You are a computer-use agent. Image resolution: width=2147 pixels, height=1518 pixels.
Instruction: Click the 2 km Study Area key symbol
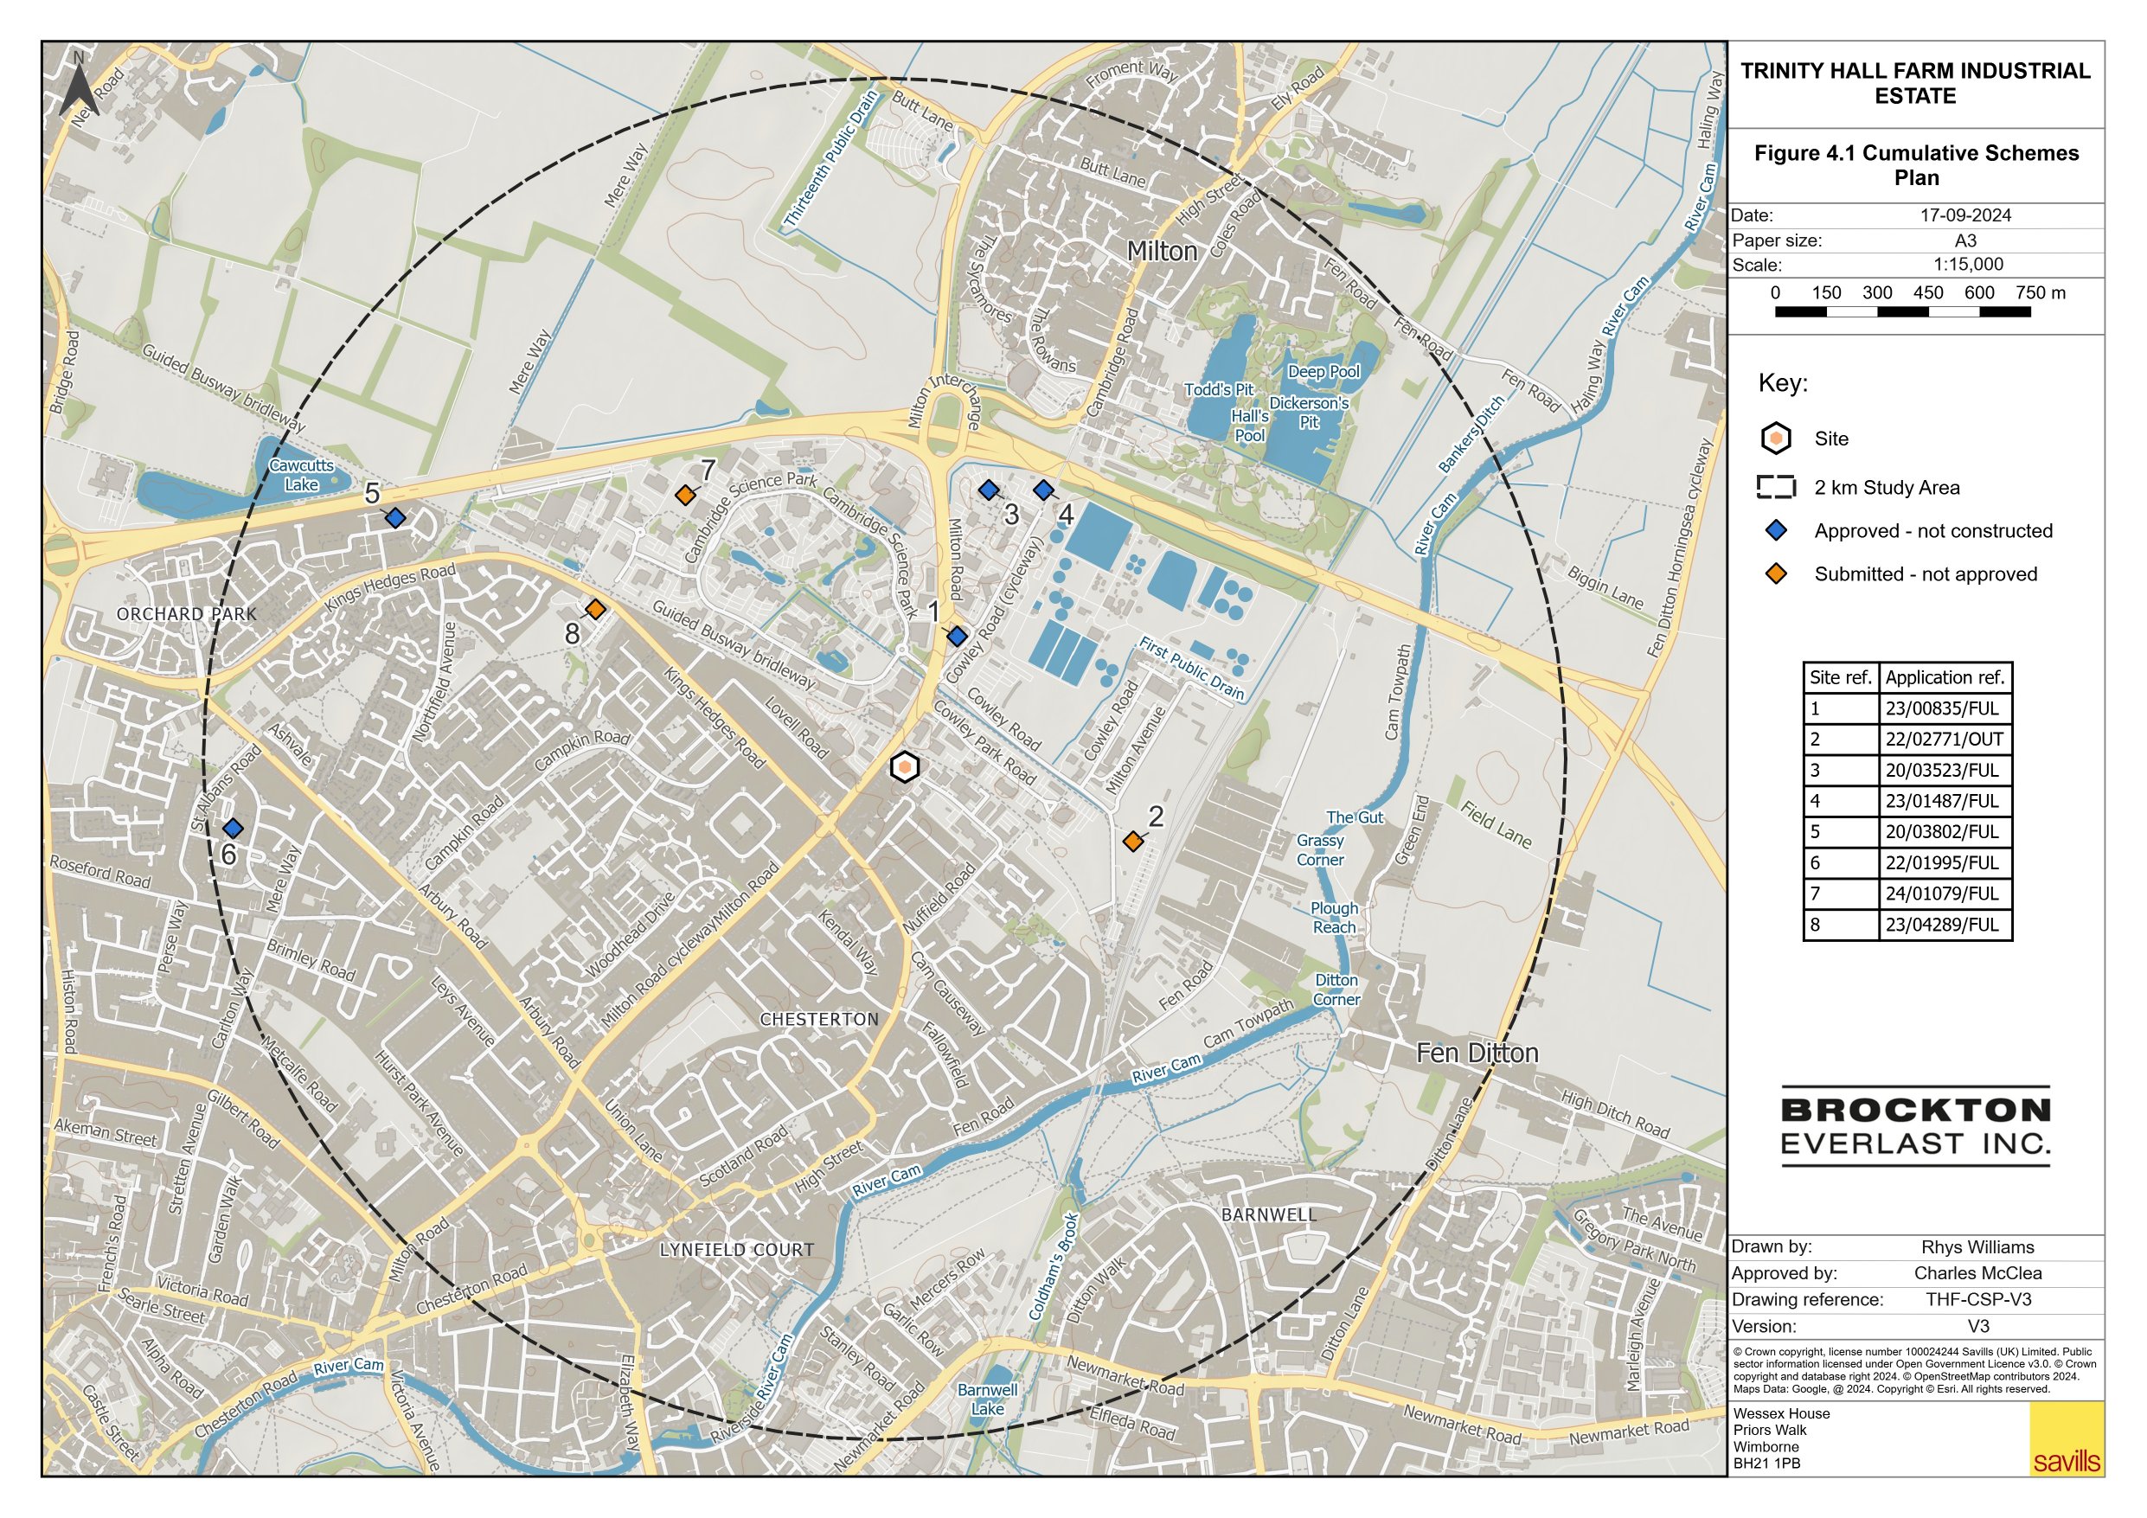(1776, 487)
